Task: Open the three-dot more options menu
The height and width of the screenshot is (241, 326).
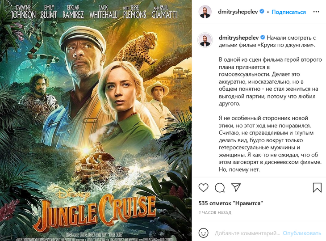Action: pyautogui.click(x=316, y=12)
